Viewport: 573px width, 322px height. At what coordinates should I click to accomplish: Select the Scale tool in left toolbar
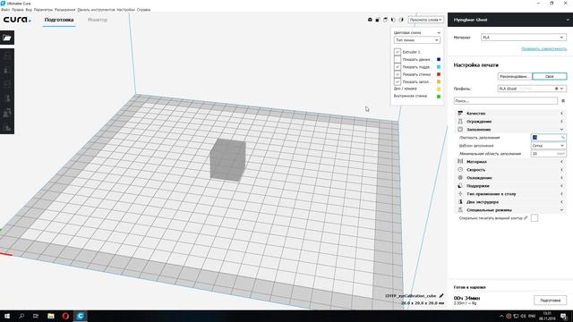coord(7,70)
